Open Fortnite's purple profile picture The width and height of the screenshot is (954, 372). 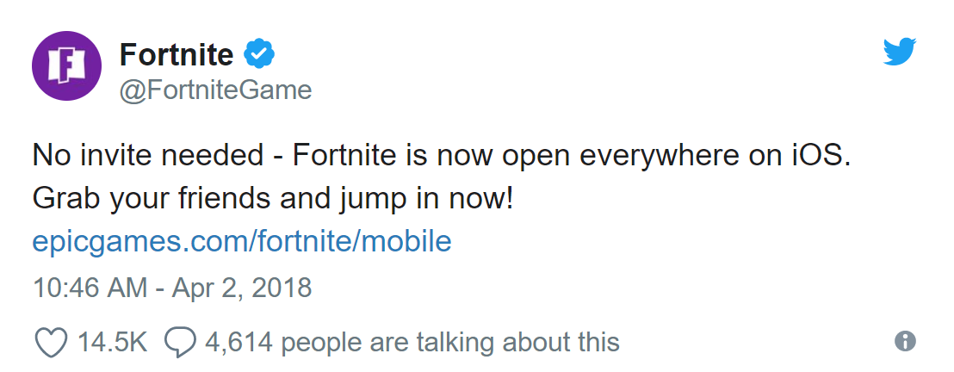(x=66, y=65)
